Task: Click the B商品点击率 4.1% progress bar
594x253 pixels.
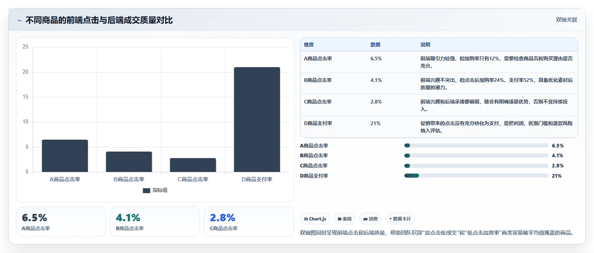Action: point(476,156)
